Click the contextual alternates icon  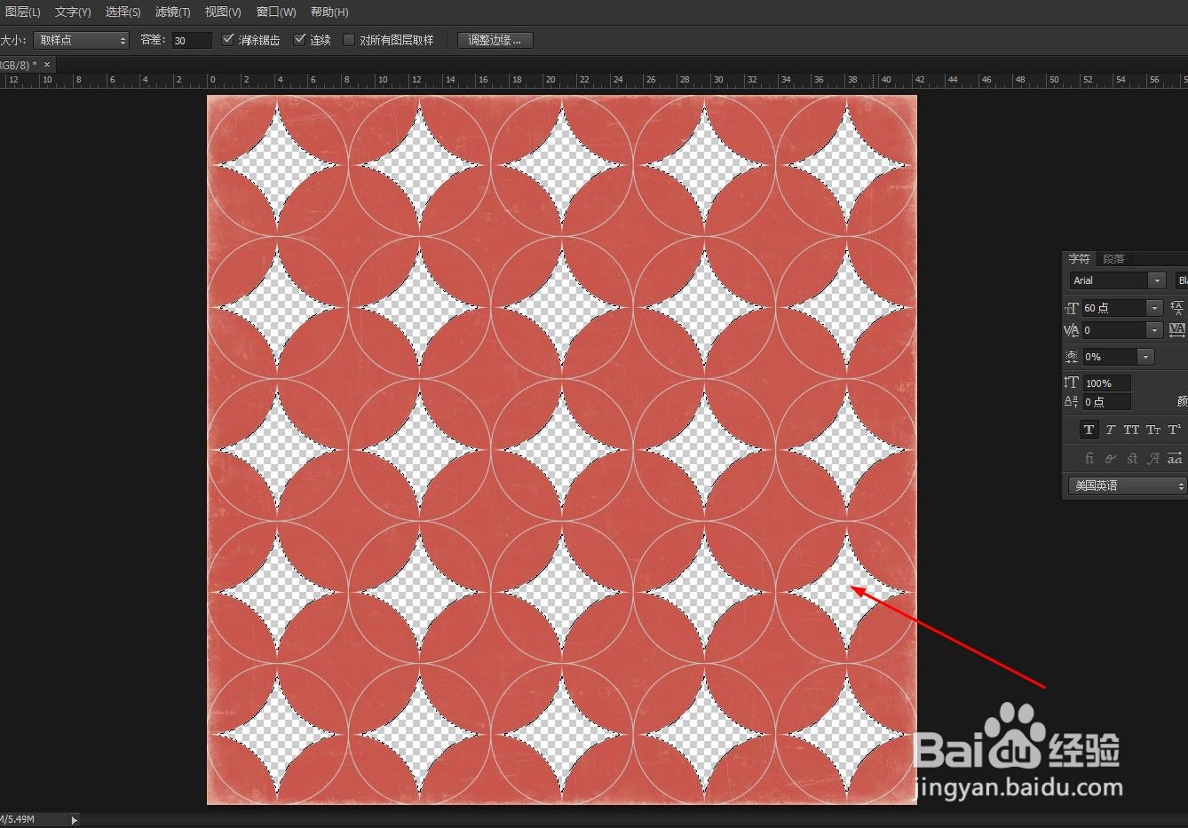pyautogui.click(x=1110, y=459)
